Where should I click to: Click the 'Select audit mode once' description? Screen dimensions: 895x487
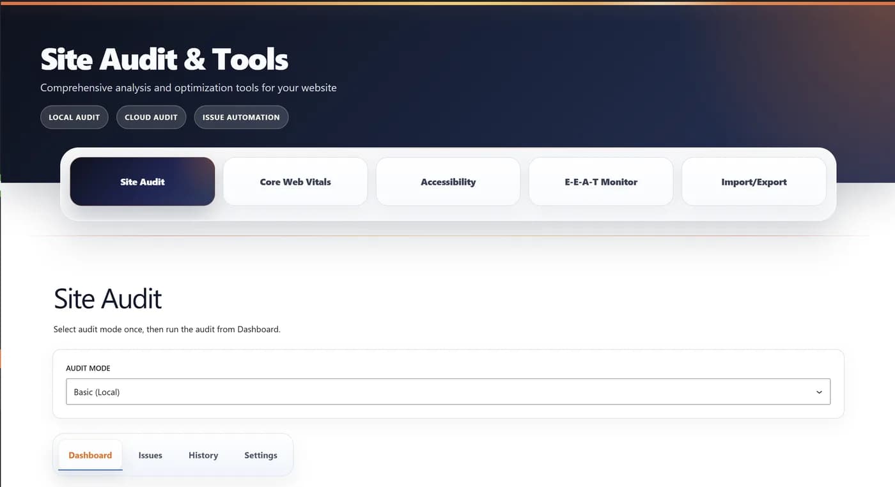pyautogui.click(x=167, y=330)
